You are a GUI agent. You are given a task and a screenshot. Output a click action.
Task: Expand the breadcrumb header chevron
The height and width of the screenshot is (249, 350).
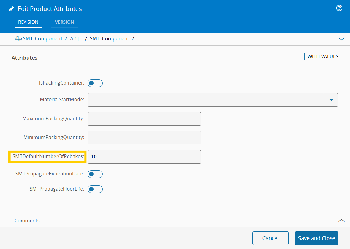[342, 39]
